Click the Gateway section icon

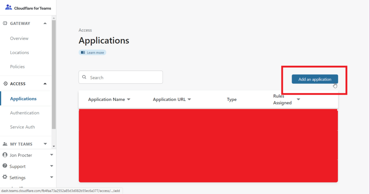pyautogui.click(x=5, y=23)
